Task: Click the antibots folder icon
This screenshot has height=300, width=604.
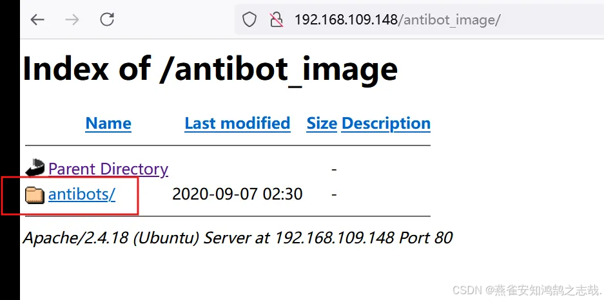Action: (35, 194)
